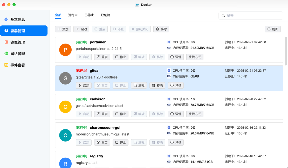Click the top toolbar 启动 button
This screenshot has height=168, width=288.
point(81,29)
